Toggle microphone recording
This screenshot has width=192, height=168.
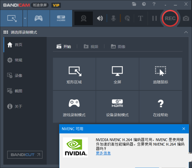tap(114, 18)
